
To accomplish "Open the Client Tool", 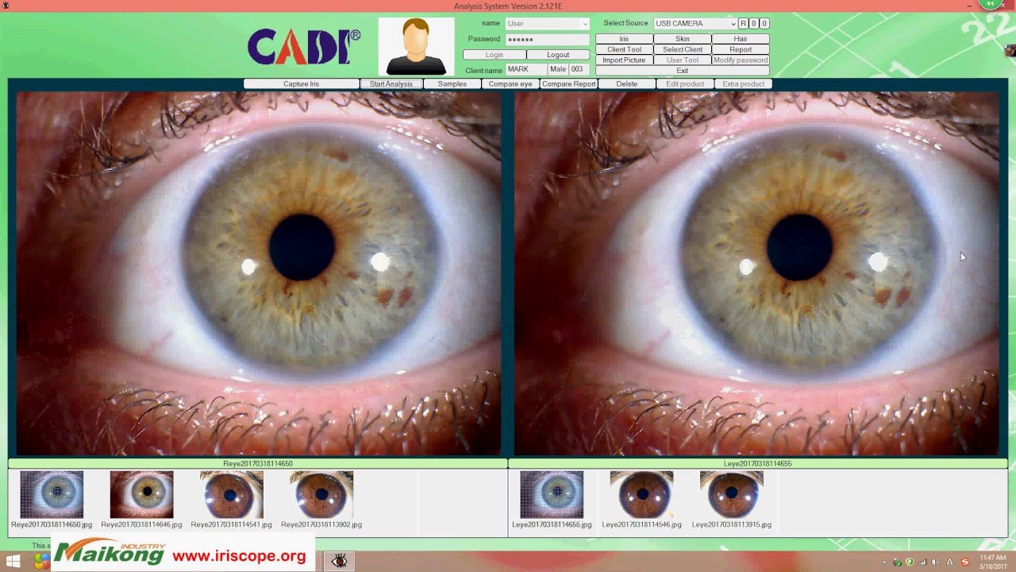I will (624, 48).
